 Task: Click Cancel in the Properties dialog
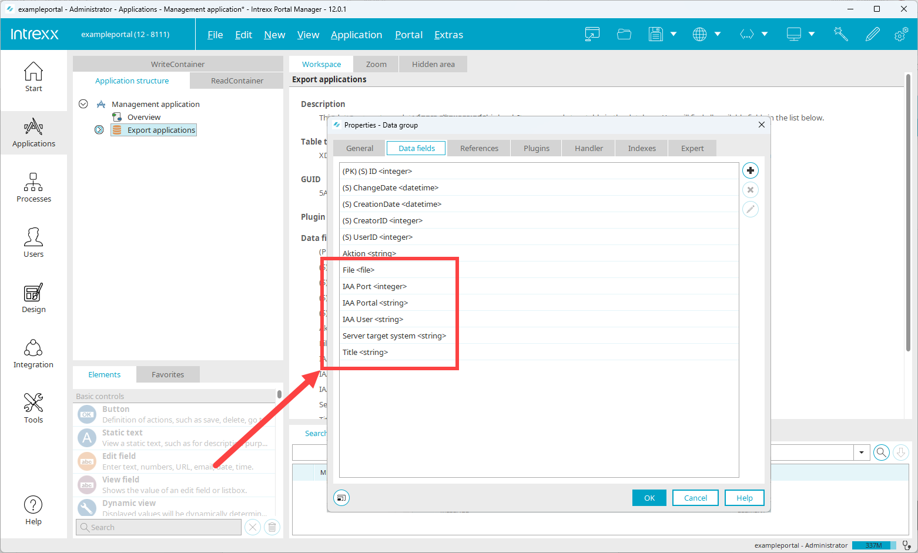coord(696,498)
